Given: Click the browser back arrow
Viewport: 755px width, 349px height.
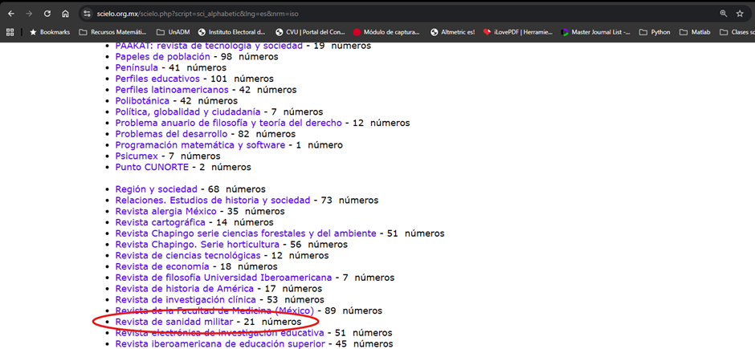Looking at the screenshot, I should 10,14.
